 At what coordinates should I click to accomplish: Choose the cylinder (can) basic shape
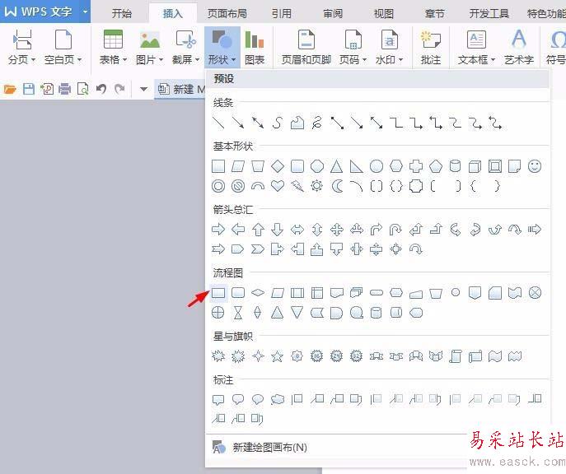[455, 166]
